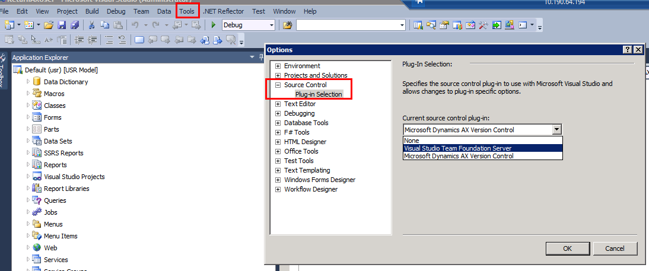Click the OK button

click(567, 248)
